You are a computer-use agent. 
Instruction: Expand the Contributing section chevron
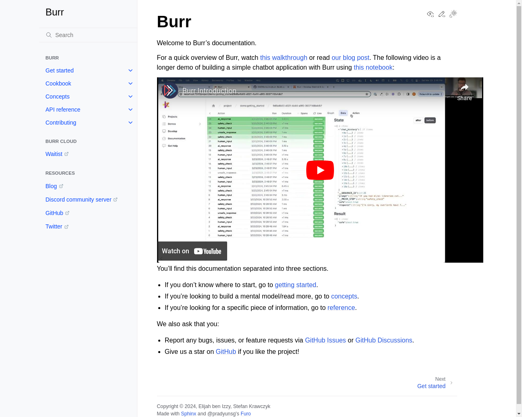click(130, 123)
